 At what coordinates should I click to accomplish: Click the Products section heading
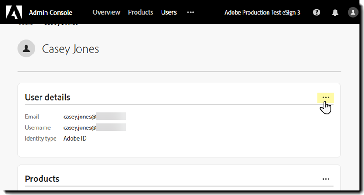(x=42, y=179)
